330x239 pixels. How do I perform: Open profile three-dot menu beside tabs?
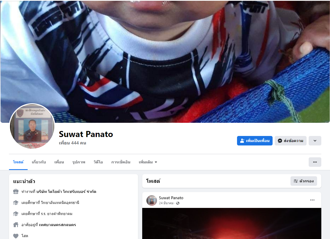315,162
